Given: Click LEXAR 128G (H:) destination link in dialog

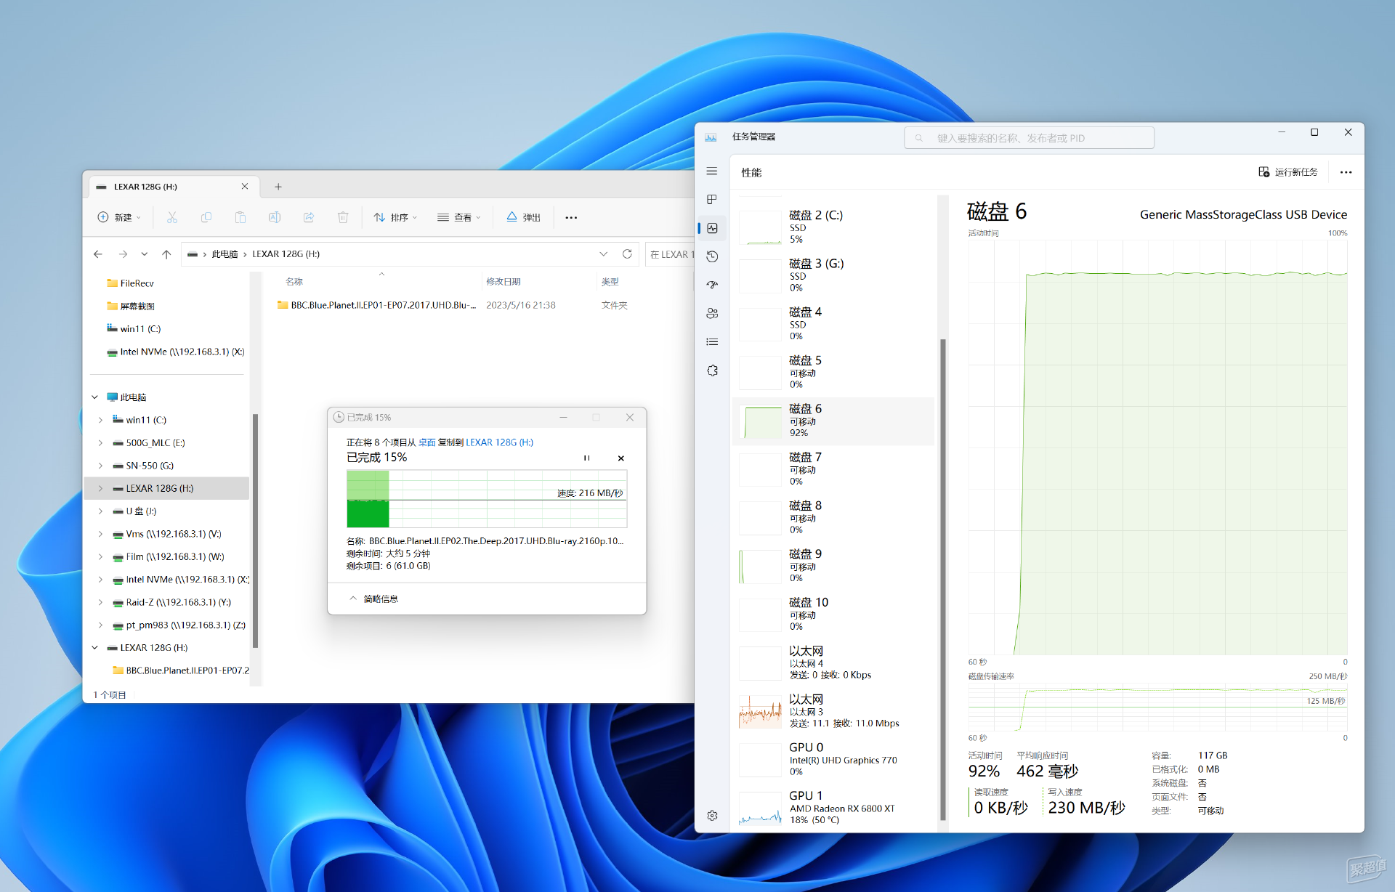Looking at the screenshot, I should pos(499,442).
